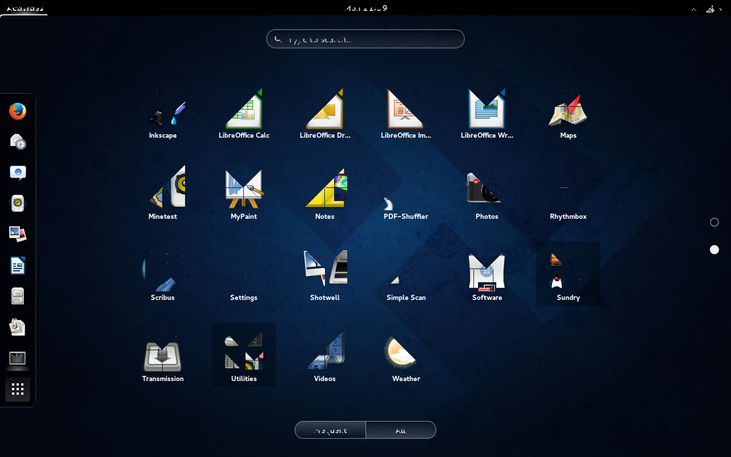Expand the Utilities app folder
Image resolution: width=731 pixels, height=457 pixels.
pos(244,355)
